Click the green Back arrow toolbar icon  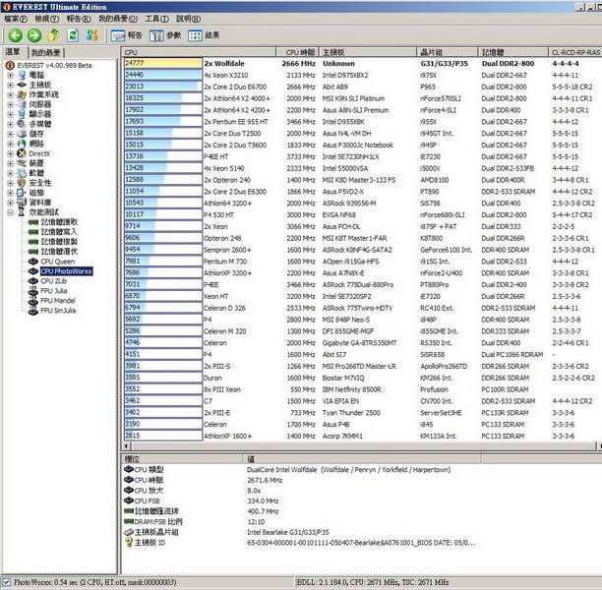point(16,35)
